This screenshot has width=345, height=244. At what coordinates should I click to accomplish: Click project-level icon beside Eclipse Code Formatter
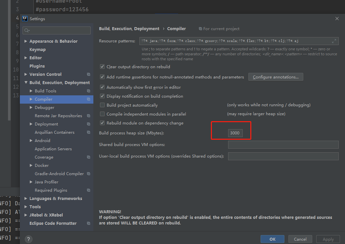tap(88, 223)
